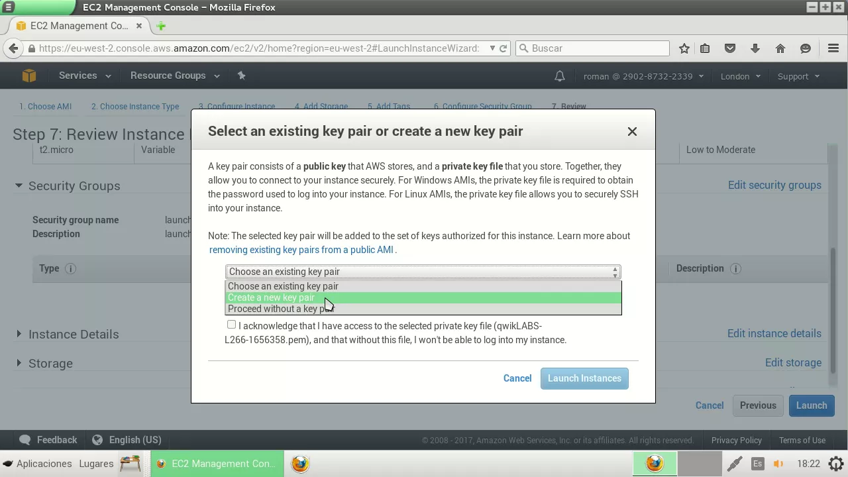This screenshot has height=477, width=848.
Task: Open URL history dropdown arrow
Action: coord(492,48)
